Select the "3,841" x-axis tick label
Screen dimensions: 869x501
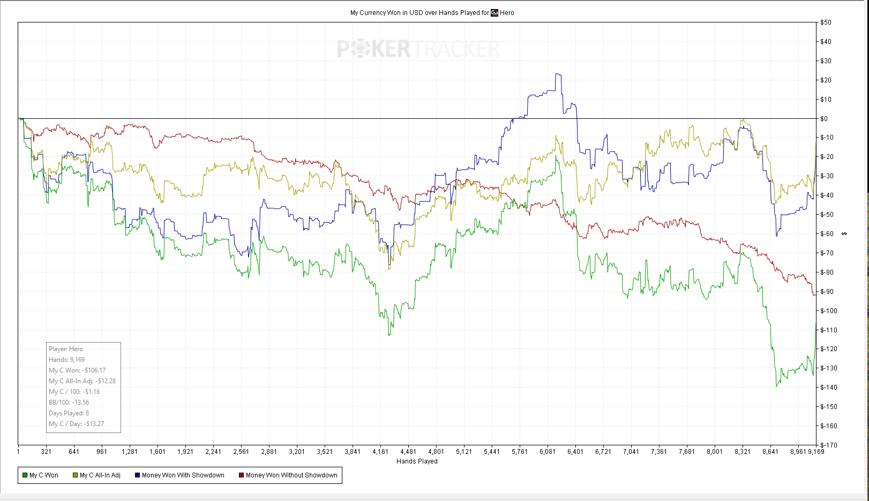point(353,452)
